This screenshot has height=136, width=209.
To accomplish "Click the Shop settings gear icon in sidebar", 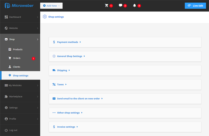I will (10, 75).
